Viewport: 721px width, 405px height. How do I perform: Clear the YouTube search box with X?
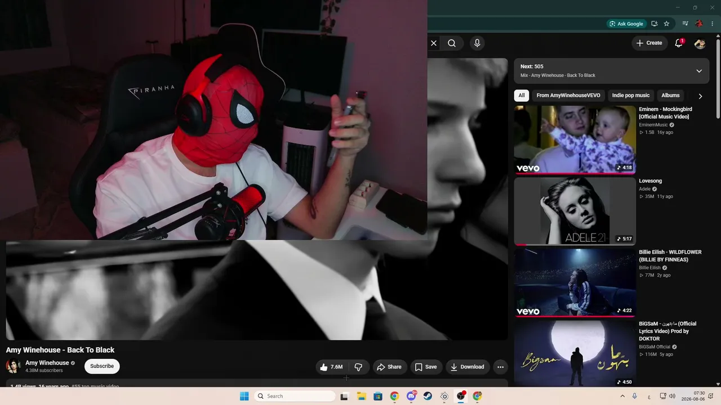pos(434,43)
